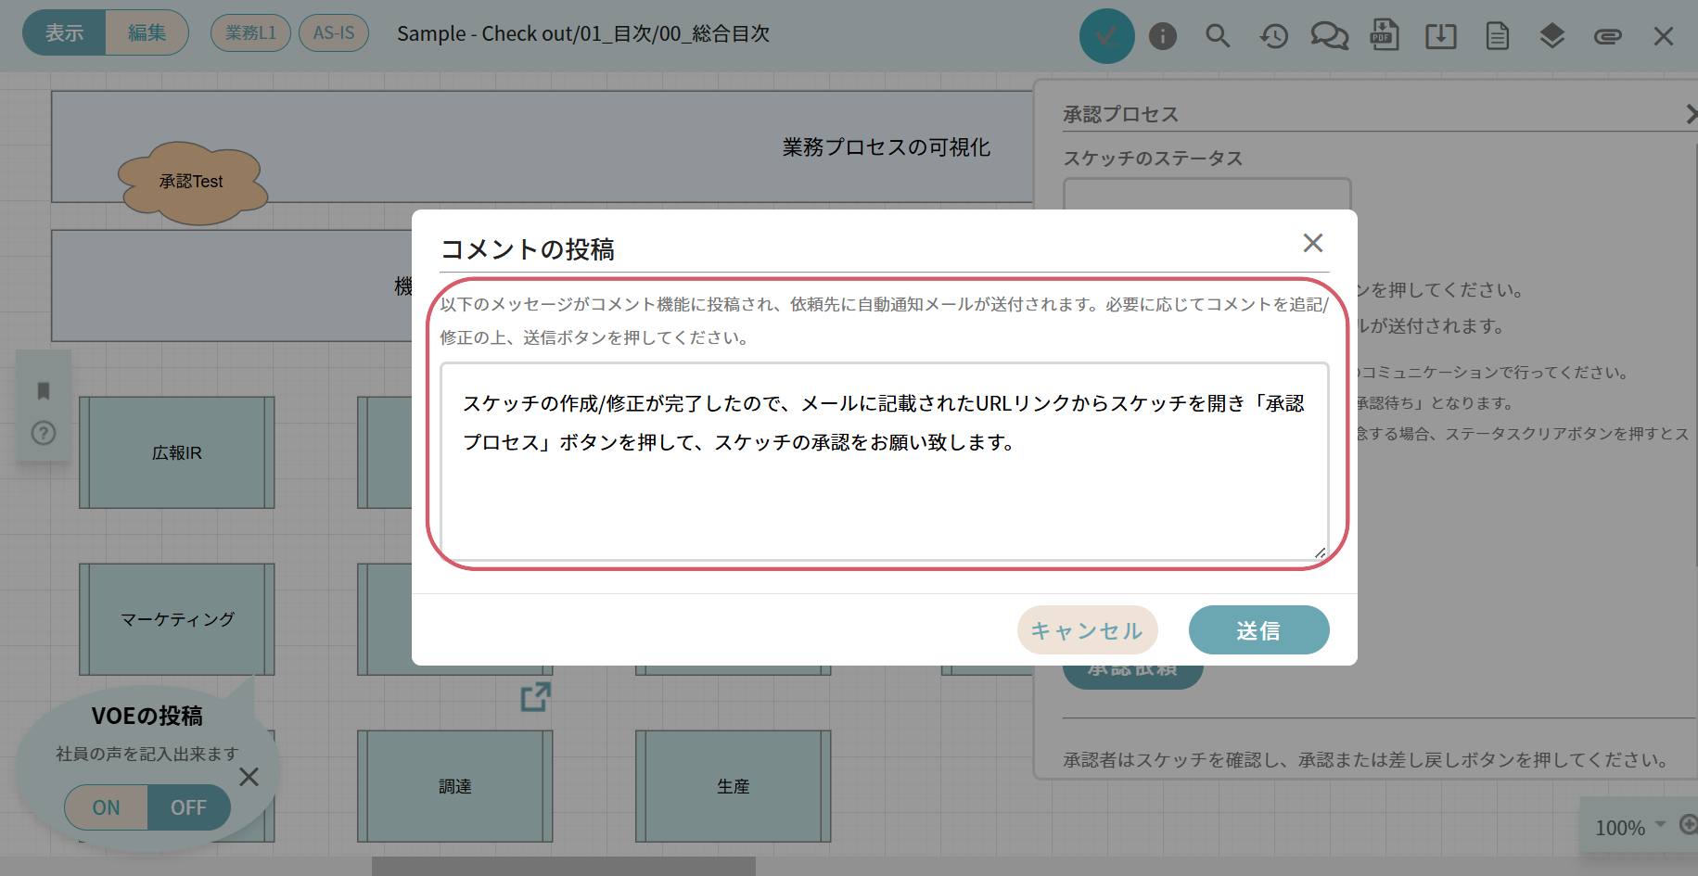Open the comments speech bubbles icon

pyautogui.click(x=1329, y=36)
